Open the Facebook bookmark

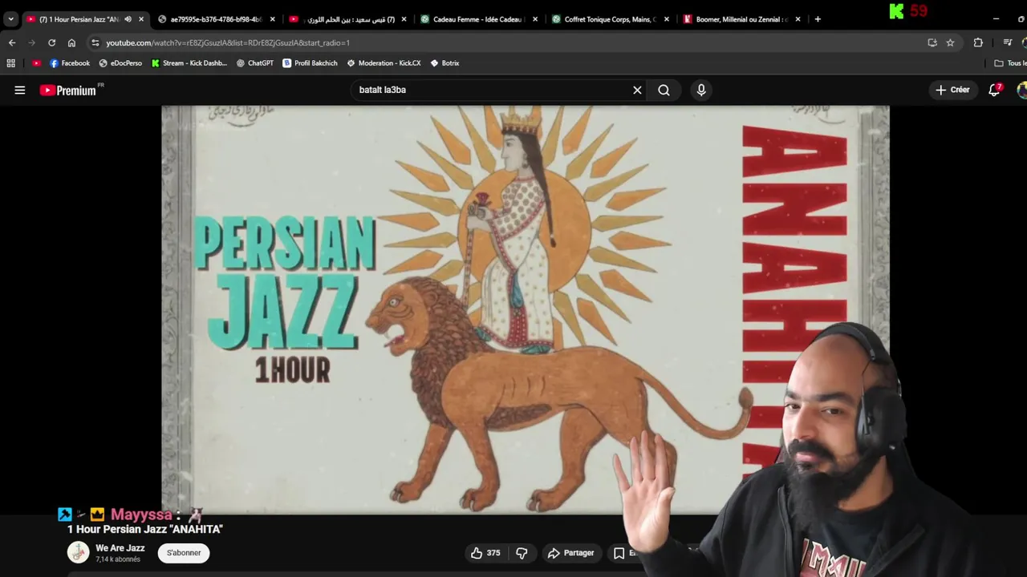tap(70, 63)
